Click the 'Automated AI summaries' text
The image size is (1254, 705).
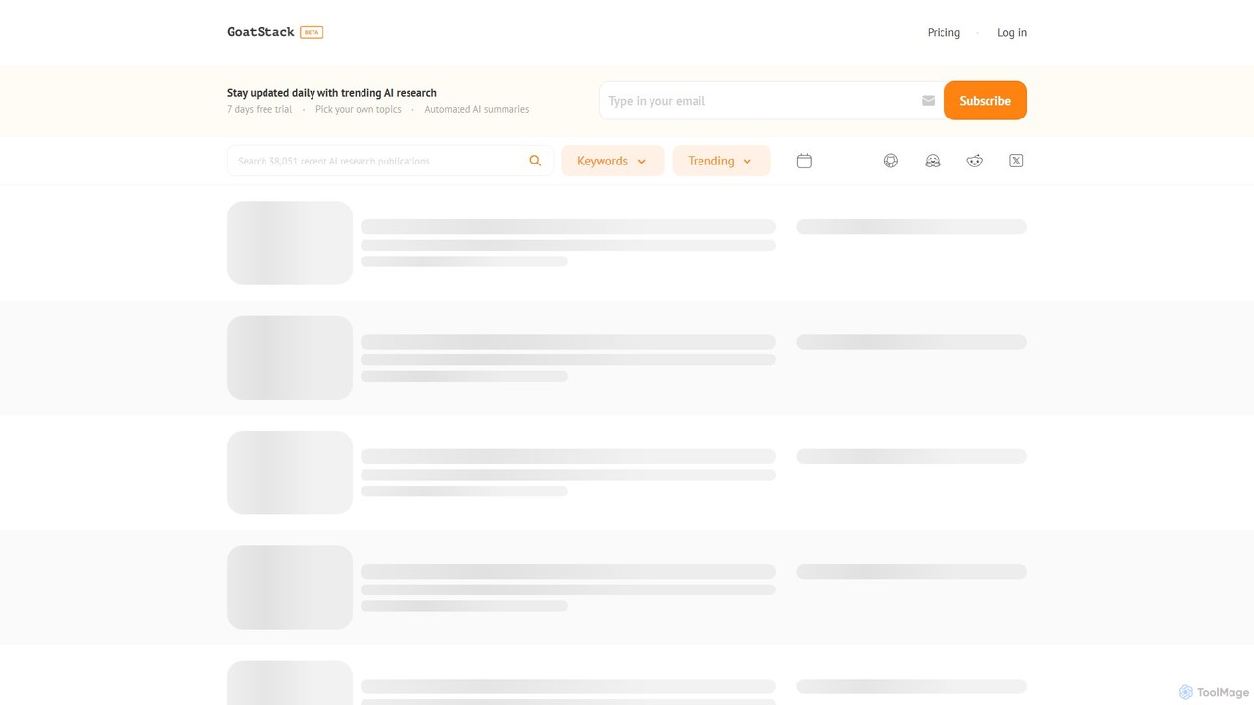point(477,109)
